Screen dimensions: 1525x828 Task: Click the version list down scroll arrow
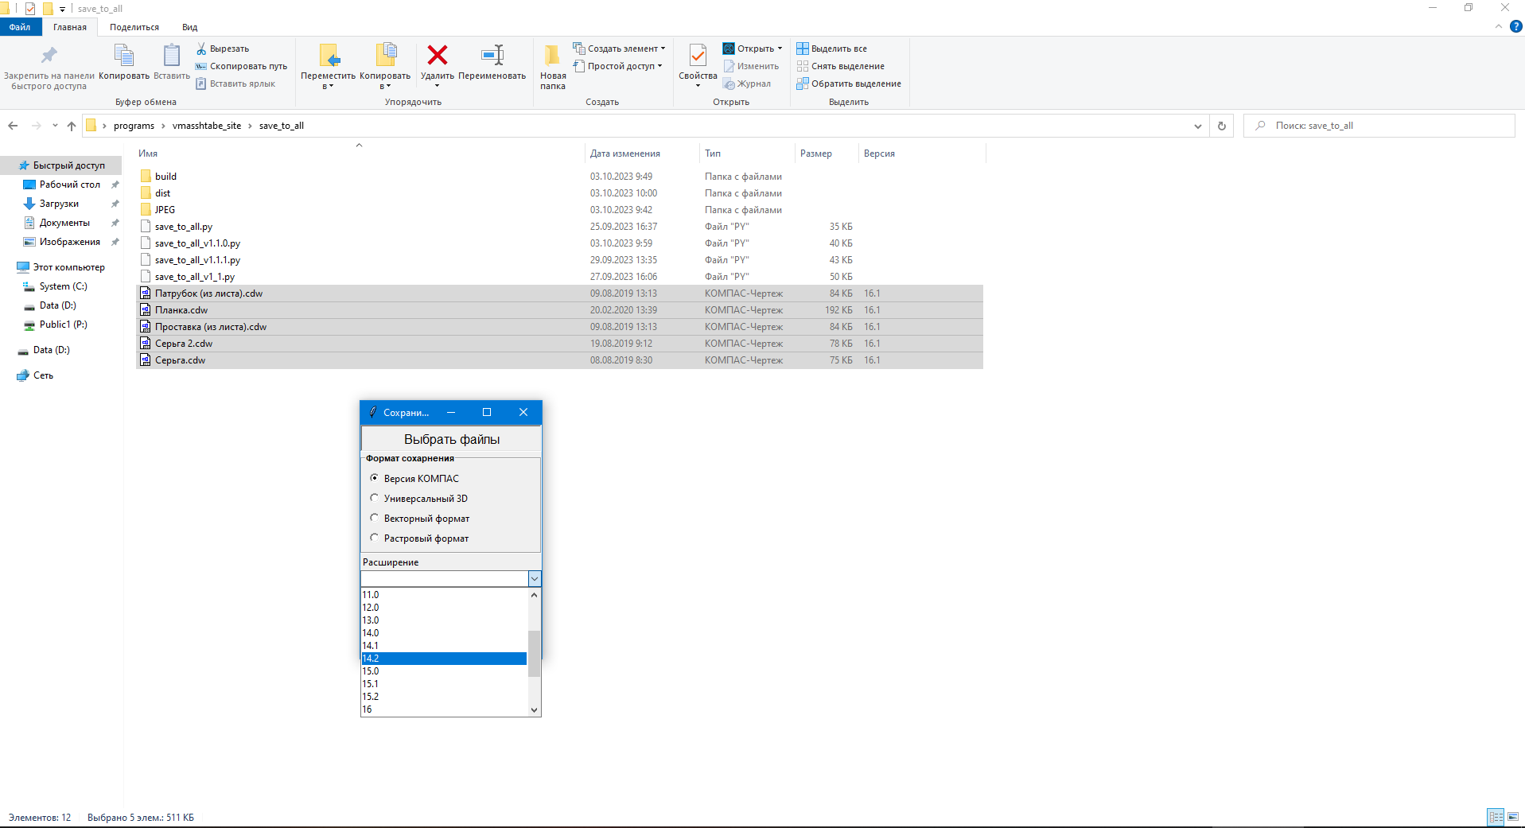[535, 709]
